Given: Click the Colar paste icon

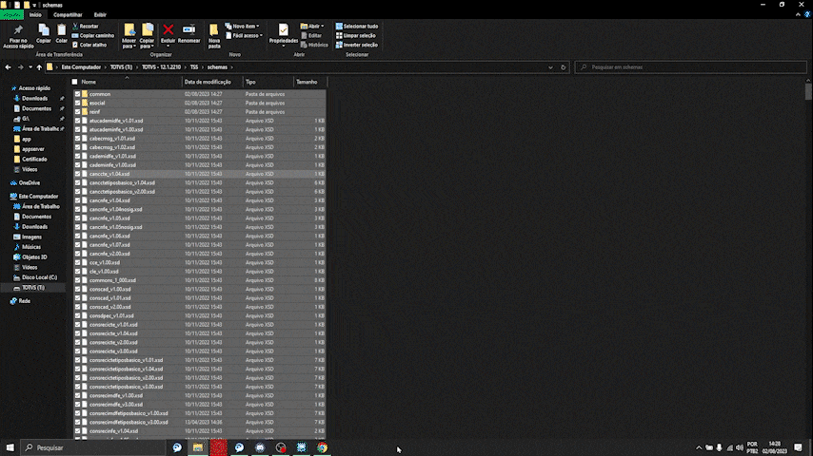Looking at the screenshot, I should click(x=61, y=34).
